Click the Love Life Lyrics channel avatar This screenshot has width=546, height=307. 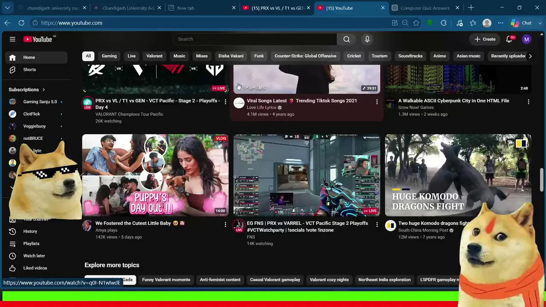pyautogui.click(x=239, y=103)
